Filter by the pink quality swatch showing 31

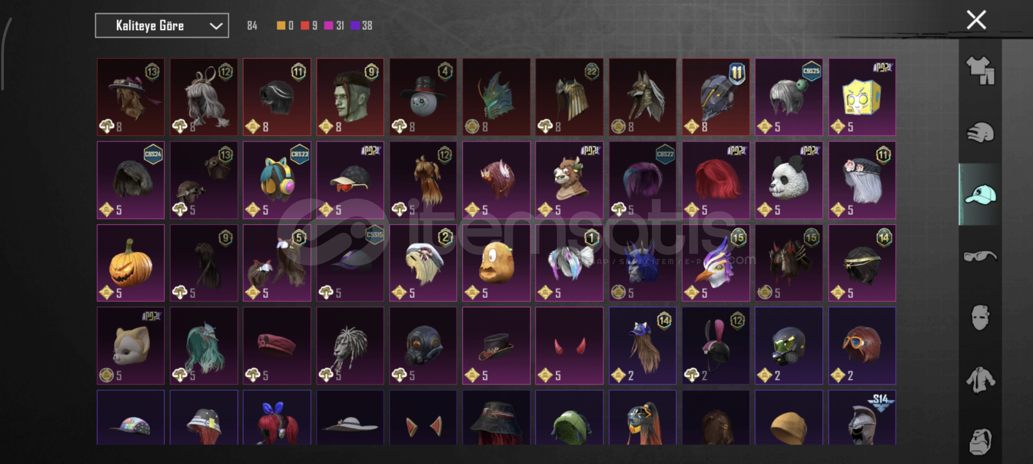coord(328,26)
